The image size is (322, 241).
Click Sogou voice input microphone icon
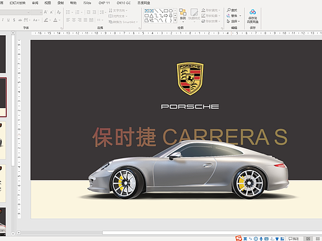(x=261, y=239)
